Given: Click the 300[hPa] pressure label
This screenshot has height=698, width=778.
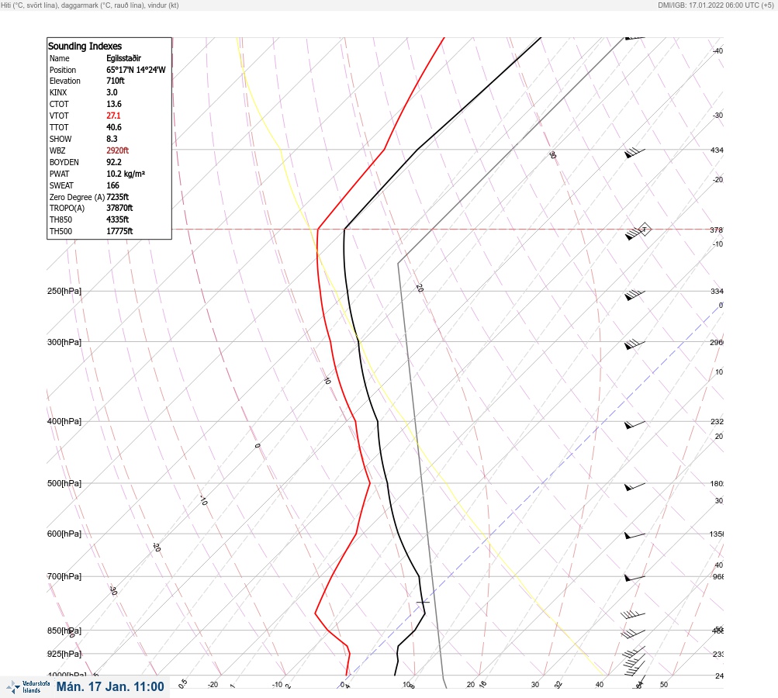Looking at the screenshot, I should [64, 342].
